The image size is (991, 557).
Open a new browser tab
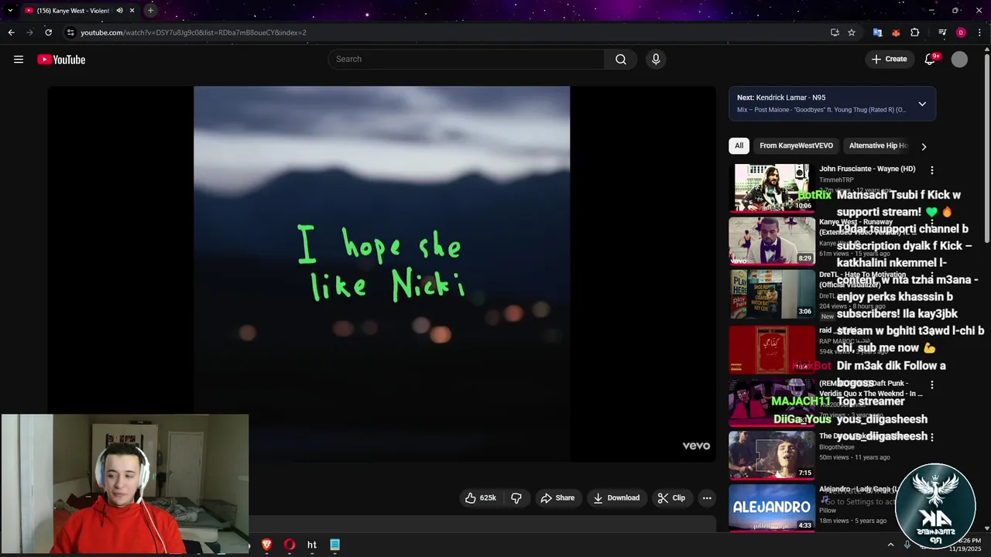pos(150,11)
